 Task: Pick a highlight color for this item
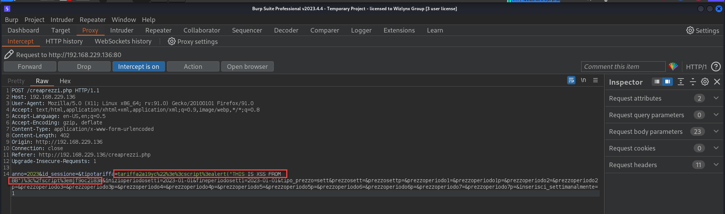(673, 67)
